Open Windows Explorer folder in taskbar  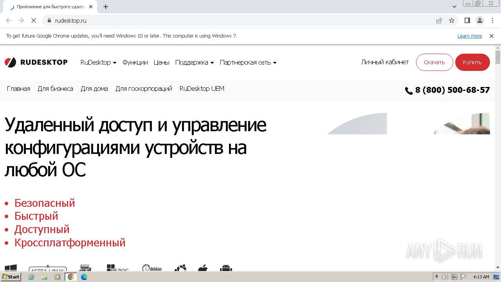pos(44,277)
